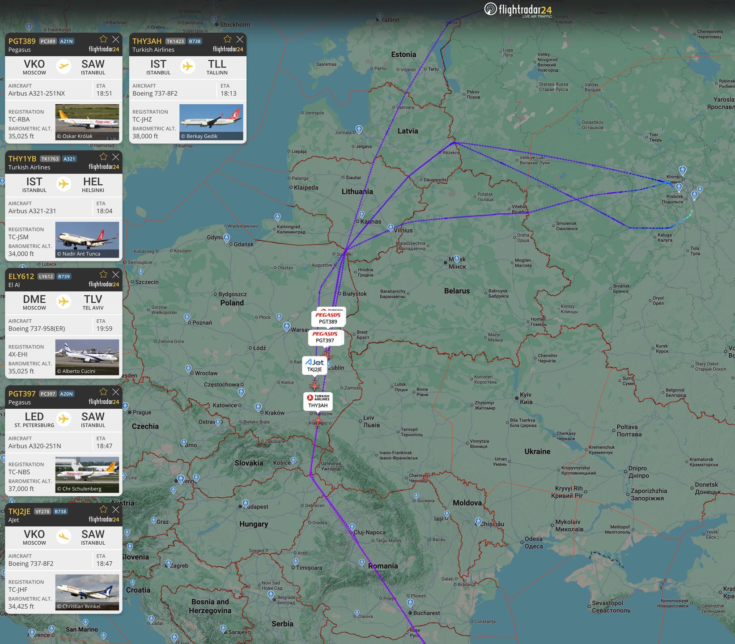Screen dimensions: 735x644
Task: Click the red aircraft icon beneath the TKJ2JE label
Action: pyautogui.click(x=315, y=385)
